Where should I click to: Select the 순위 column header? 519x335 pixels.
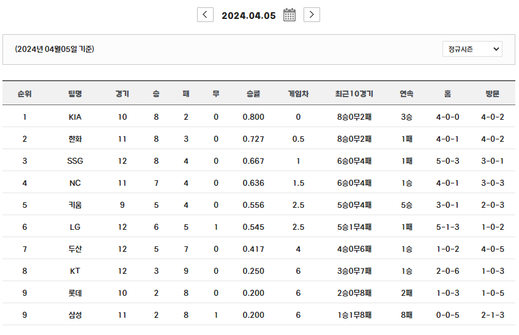[24, 94]
